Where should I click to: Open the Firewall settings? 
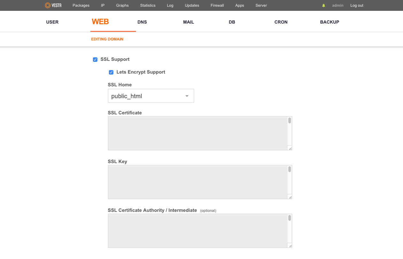(217, 5)
